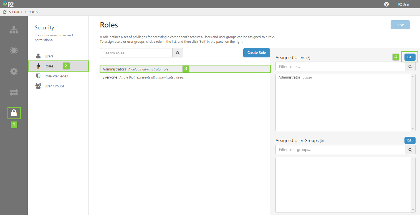
Task: Click the P2 logo icon
Action: tap(8, 4)
